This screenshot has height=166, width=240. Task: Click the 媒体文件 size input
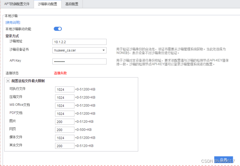click(65, 138)
